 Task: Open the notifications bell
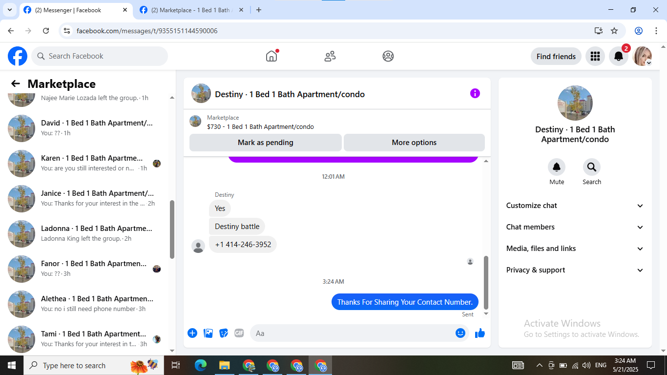tap(619, 56)
